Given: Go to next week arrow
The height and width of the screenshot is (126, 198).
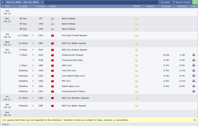Looking at the screenshot, I should coord(42,2).
